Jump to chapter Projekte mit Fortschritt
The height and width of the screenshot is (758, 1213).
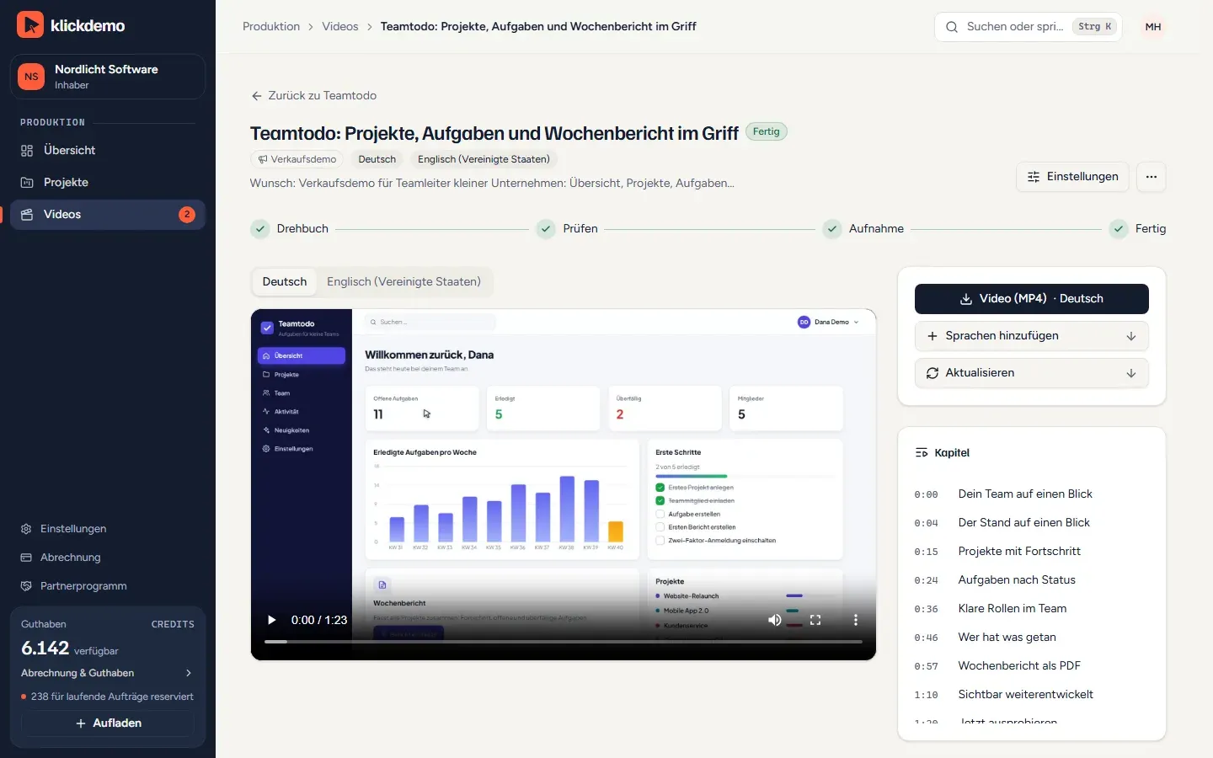(x=1032, y=552)
